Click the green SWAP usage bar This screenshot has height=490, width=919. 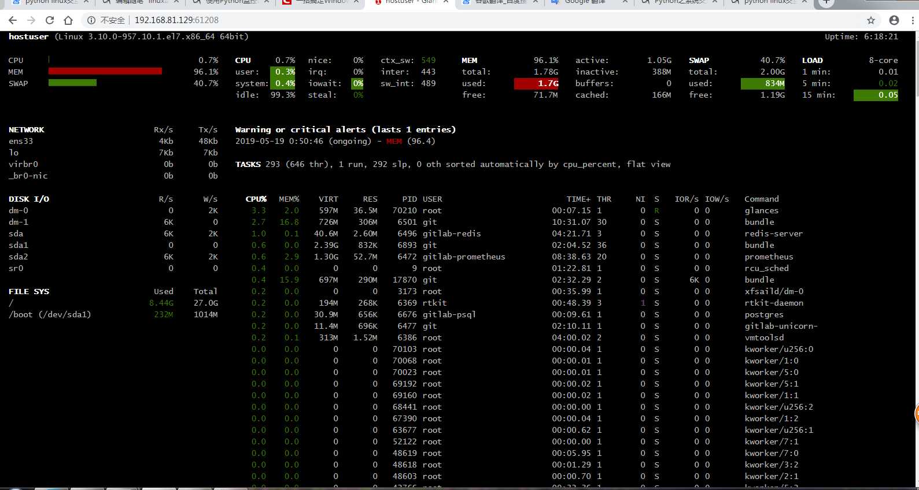[72, 83]
